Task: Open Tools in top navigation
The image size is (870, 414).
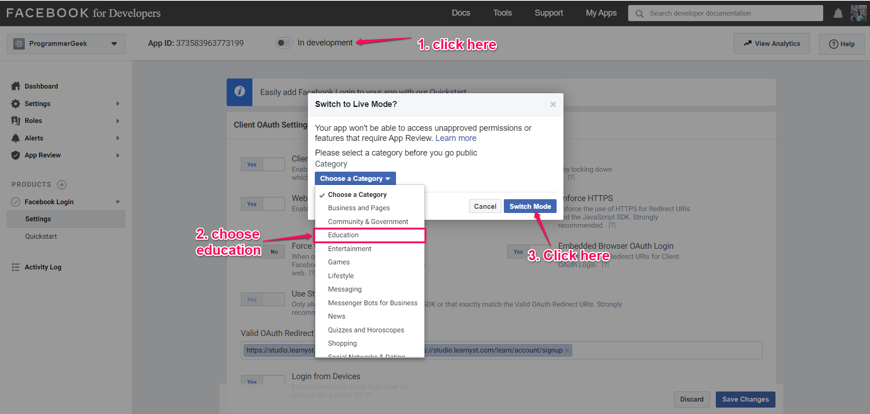Action: [x=502, y=13]
